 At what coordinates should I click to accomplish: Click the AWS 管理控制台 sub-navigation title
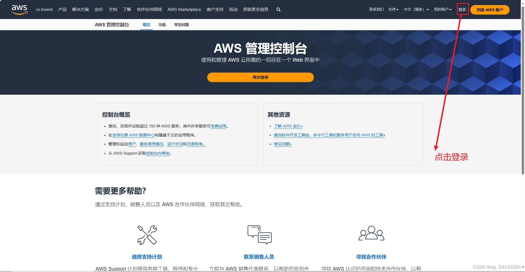click(112, 25)
